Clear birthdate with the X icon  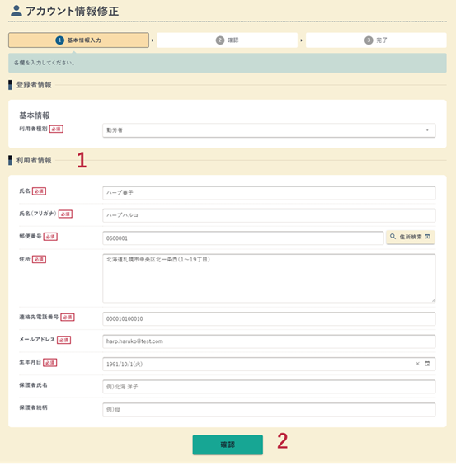click(x=417, y=364)
